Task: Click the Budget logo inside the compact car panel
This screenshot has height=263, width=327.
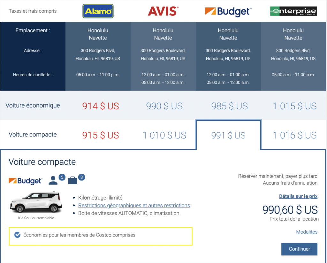Action: (26, 181)
